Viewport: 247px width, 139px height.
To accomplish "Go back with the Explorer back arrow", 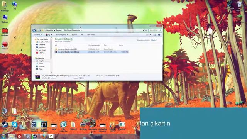I will 34,30.
